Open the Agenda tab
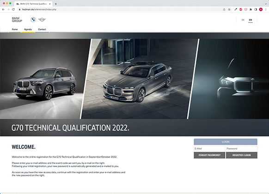Screen dimensions: 269x194 (x=28, y=29)
